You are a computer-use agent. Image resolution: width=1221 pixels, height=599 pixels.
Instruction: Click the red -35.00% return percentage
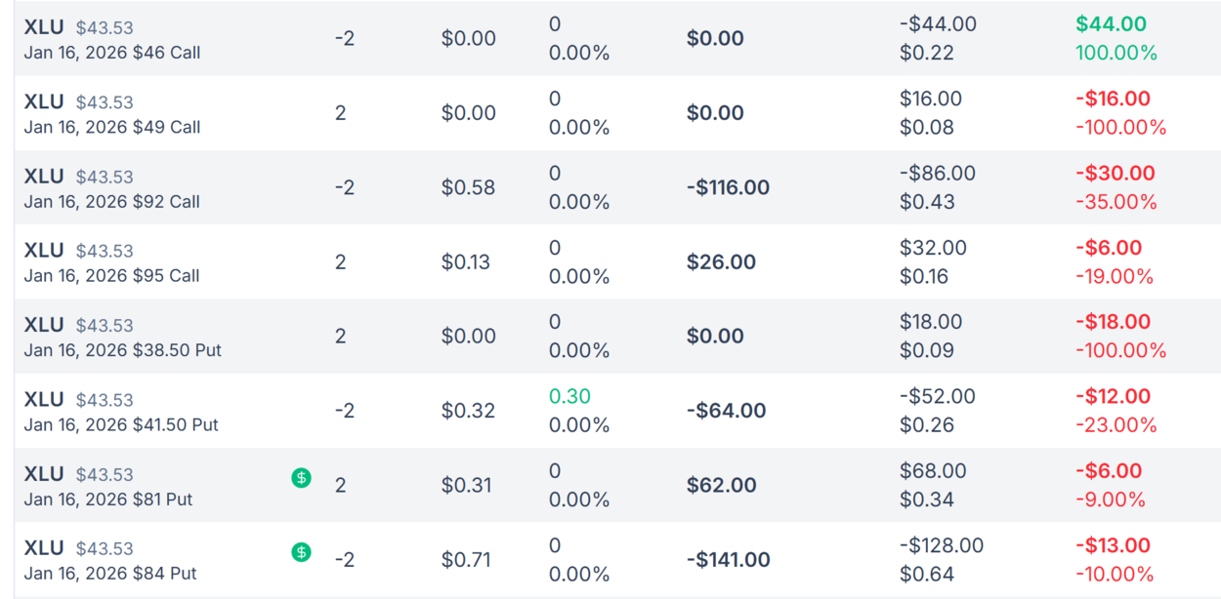click(x=1116, y=202)
